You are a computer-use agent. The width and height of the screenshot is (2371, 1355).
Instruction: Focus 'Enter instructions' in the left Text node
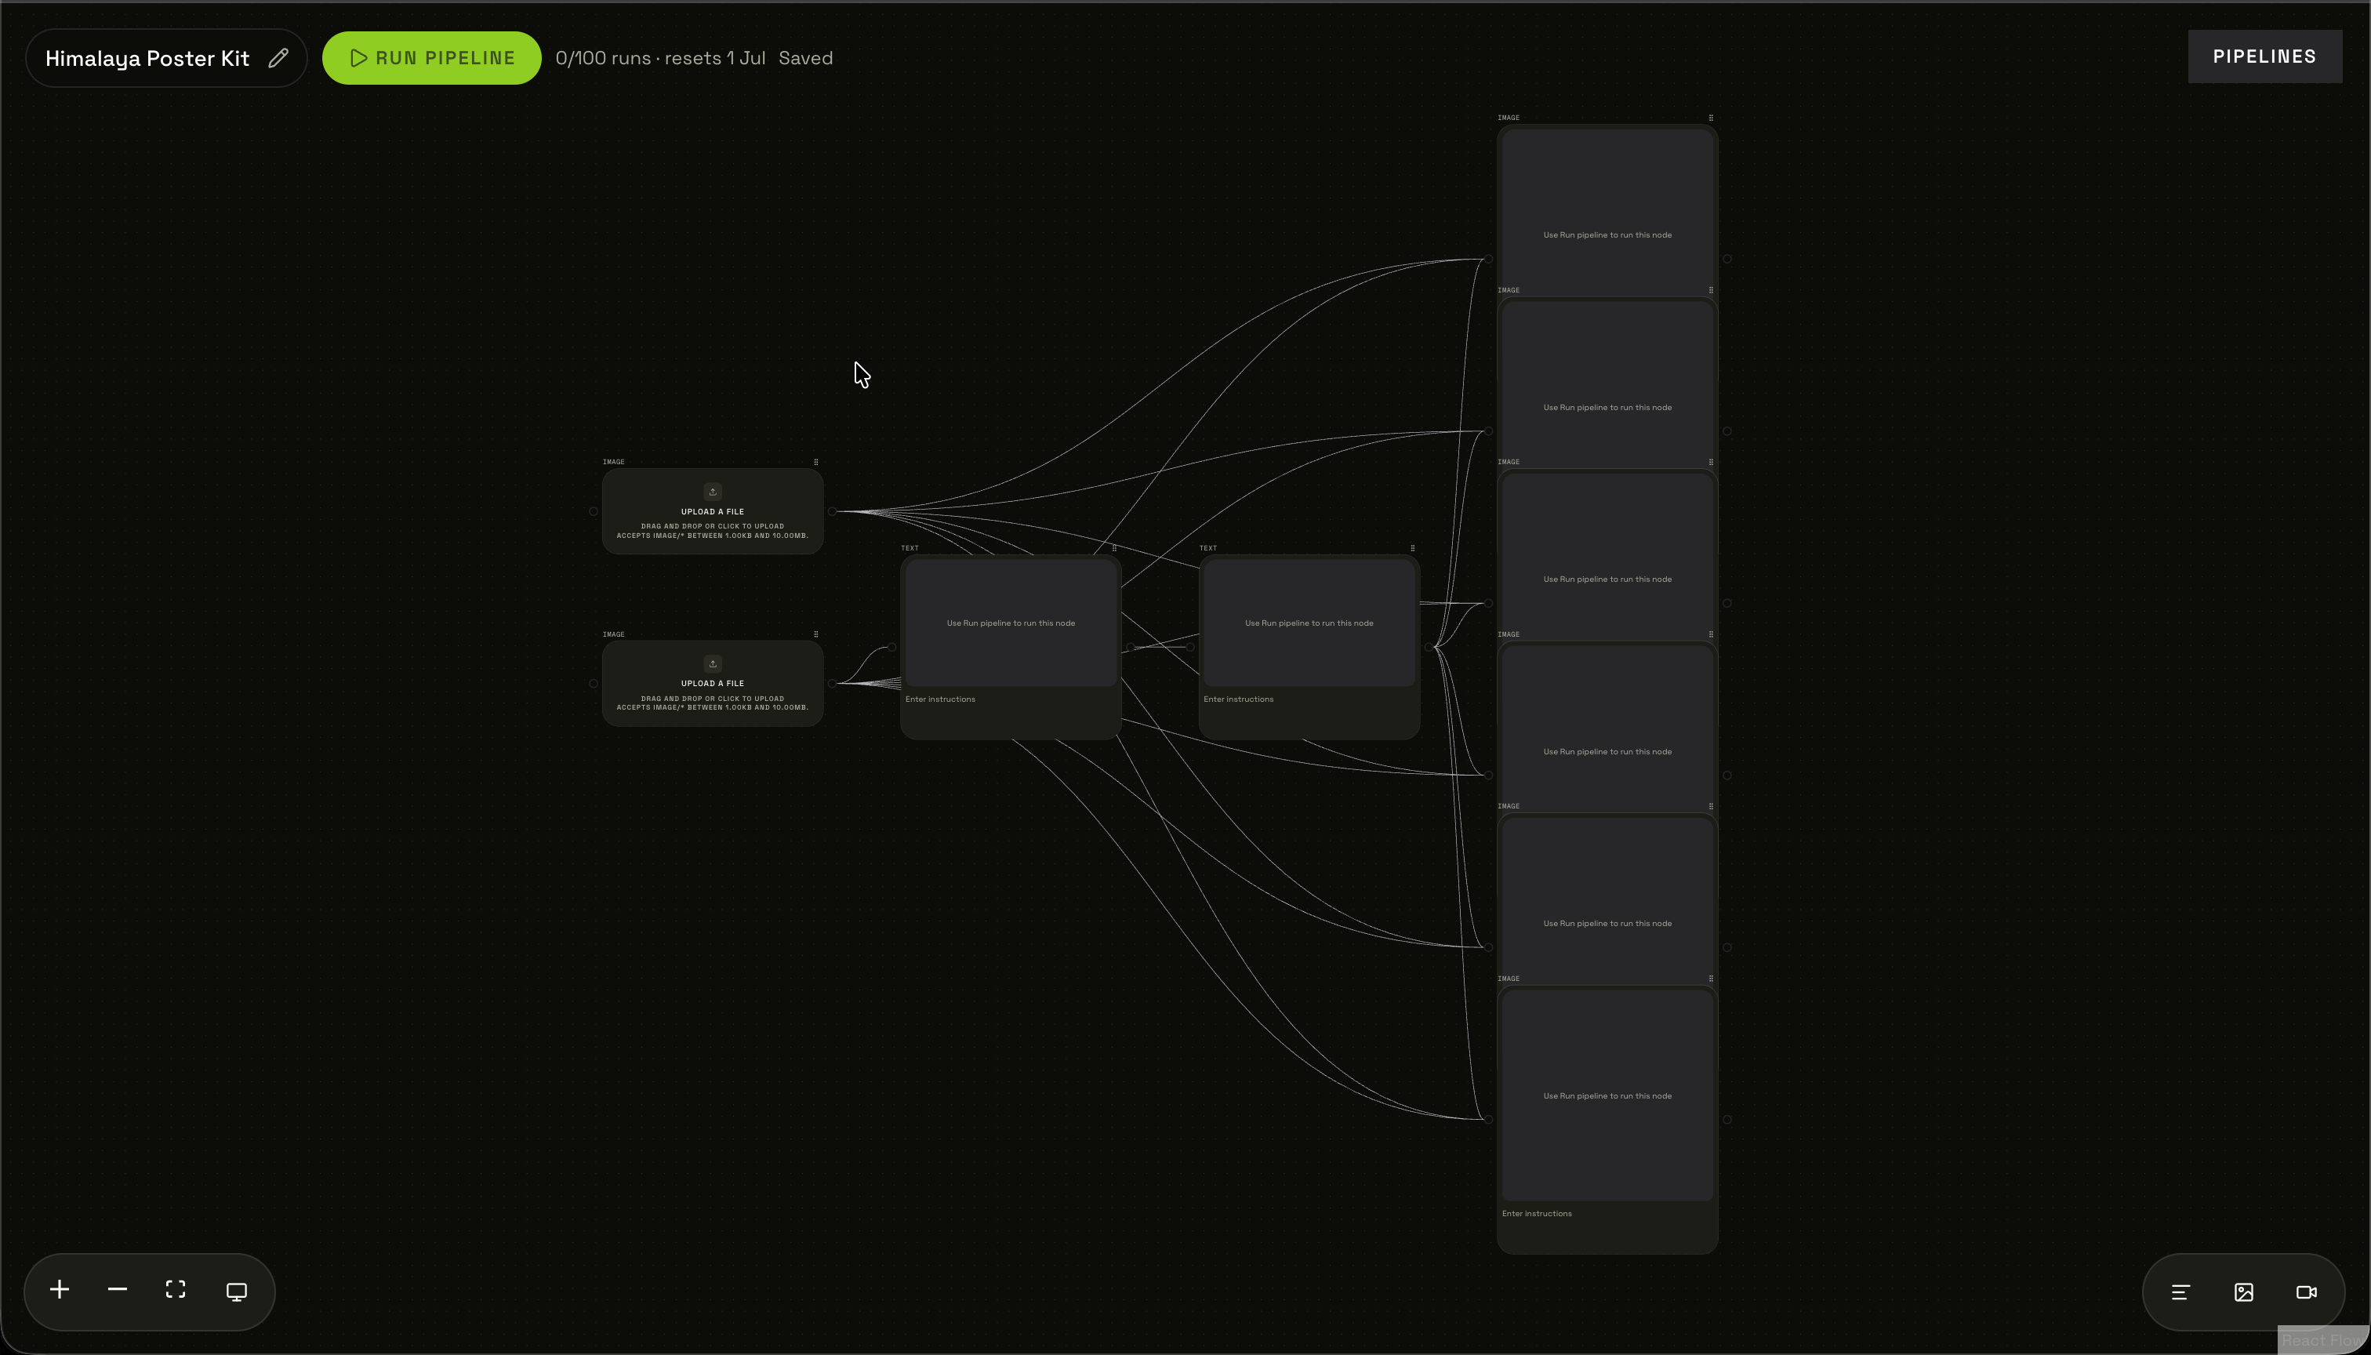point(1011,713)
